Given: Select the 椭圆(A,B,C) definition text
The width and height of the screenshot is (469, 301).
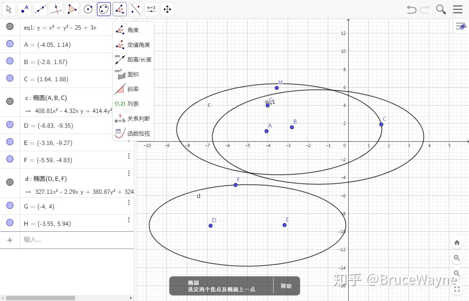Looking at the screenshot, I should 46,98.
